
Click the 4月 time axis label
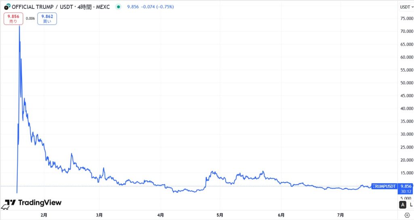click(x=161, y=215)
